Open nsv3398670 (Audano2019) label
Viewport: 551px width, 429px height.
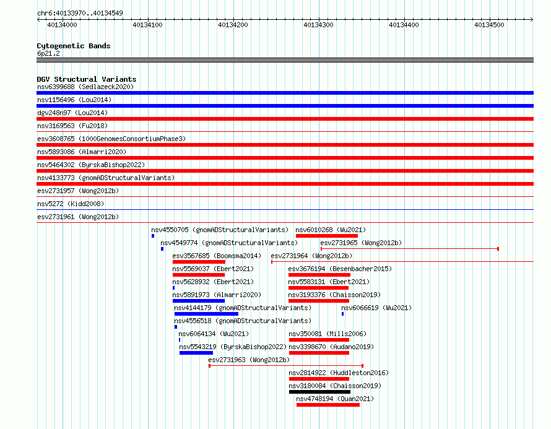coord(331,347)
